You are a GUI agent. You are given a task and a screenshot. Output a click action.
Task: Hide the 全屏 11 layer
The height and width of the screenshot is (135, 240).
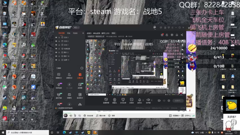[56, 60]
